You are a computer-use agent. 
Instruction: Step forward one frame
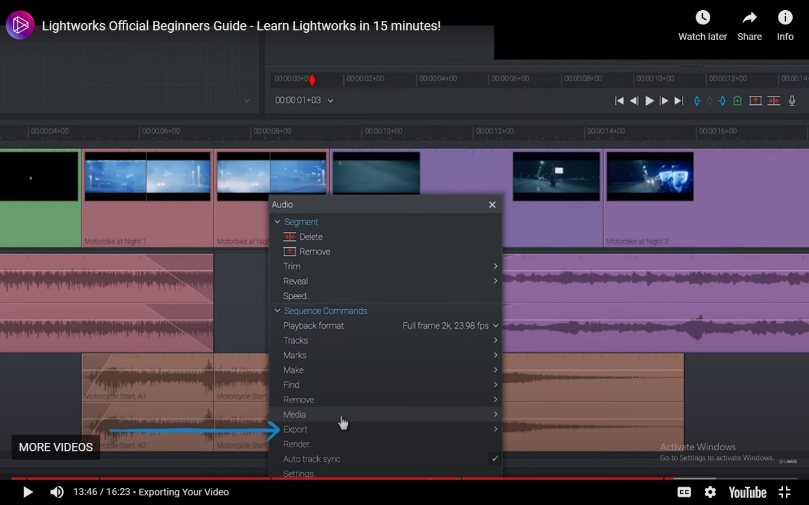(664, 101)
